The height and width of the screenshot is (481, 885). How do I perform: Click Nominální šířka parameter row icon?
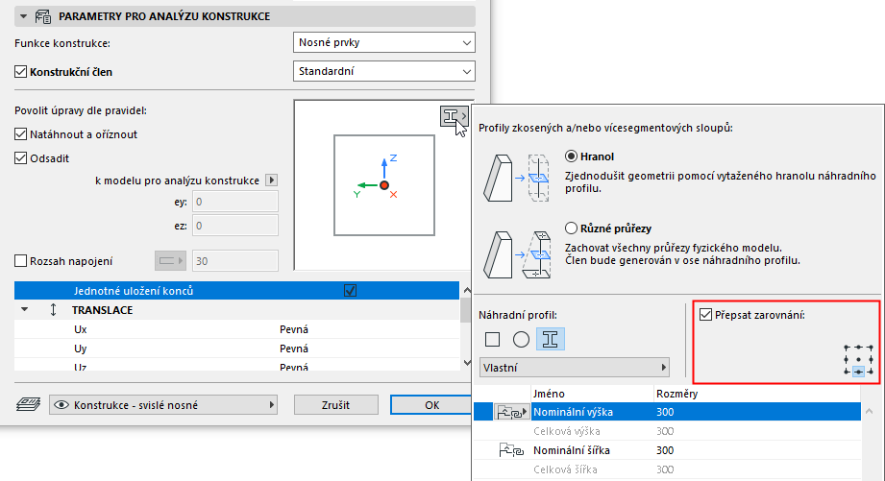pyautogui.click(x=509, y=450)
